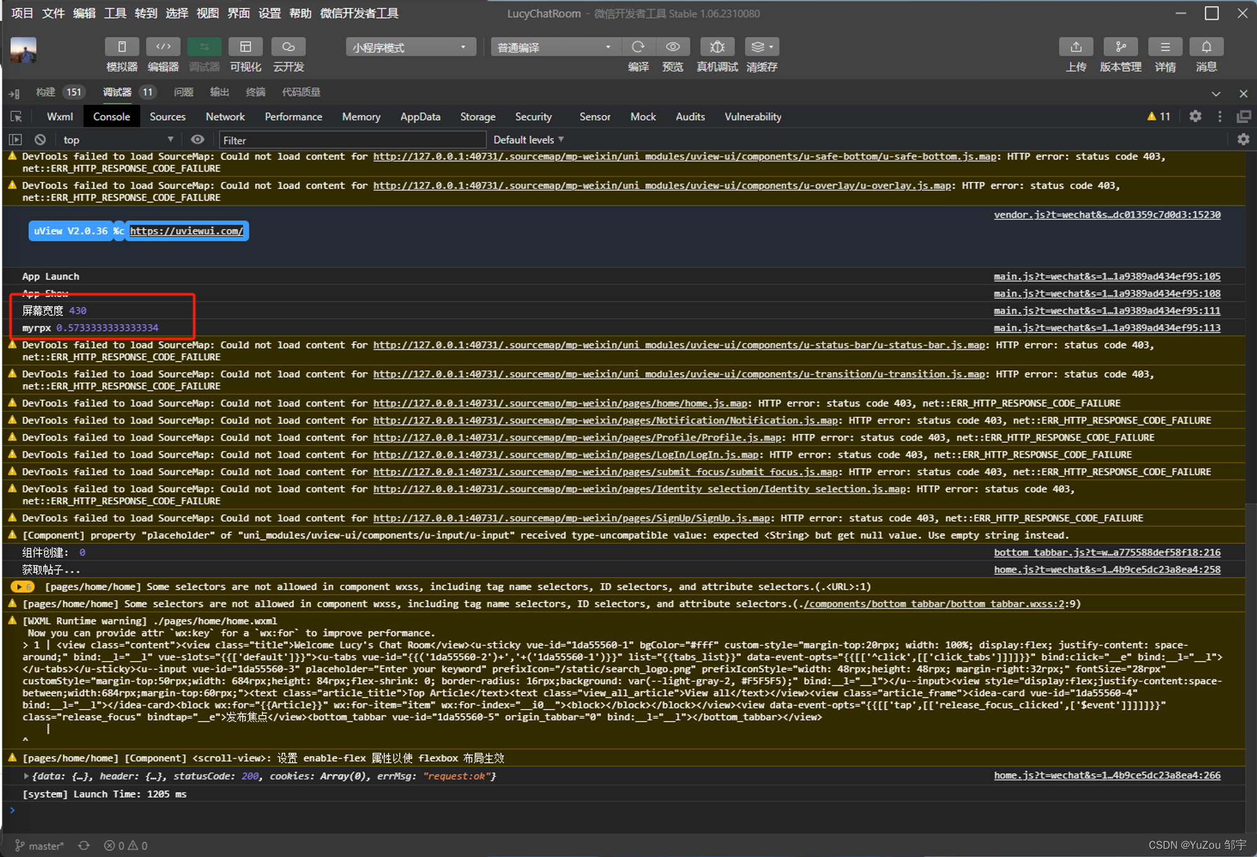The height and width of the screenshot is (857, 1257).
Task: Click the 11 warnings indicator
Action: (1158, 117)
